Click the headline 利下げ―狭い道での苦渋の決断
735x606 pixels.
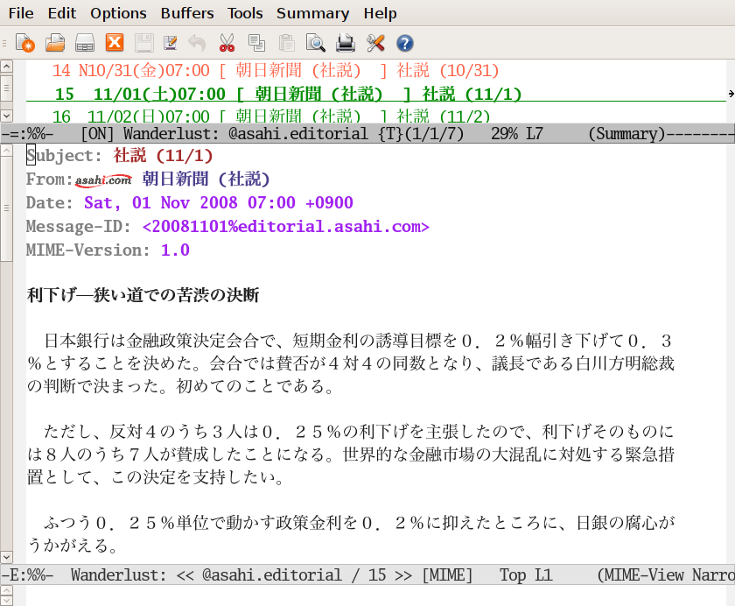[143, 295]
